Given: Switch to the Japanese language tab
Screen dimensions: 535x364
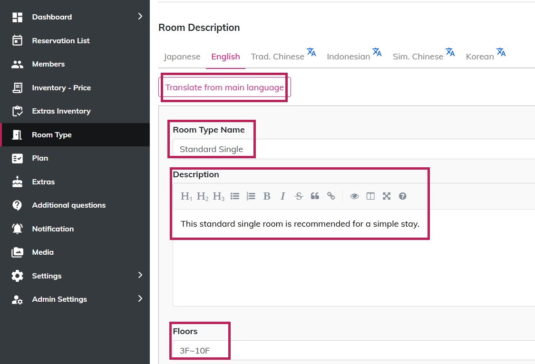Looking at the screenshot, I should pyautogui.click(x=182, y=57).
